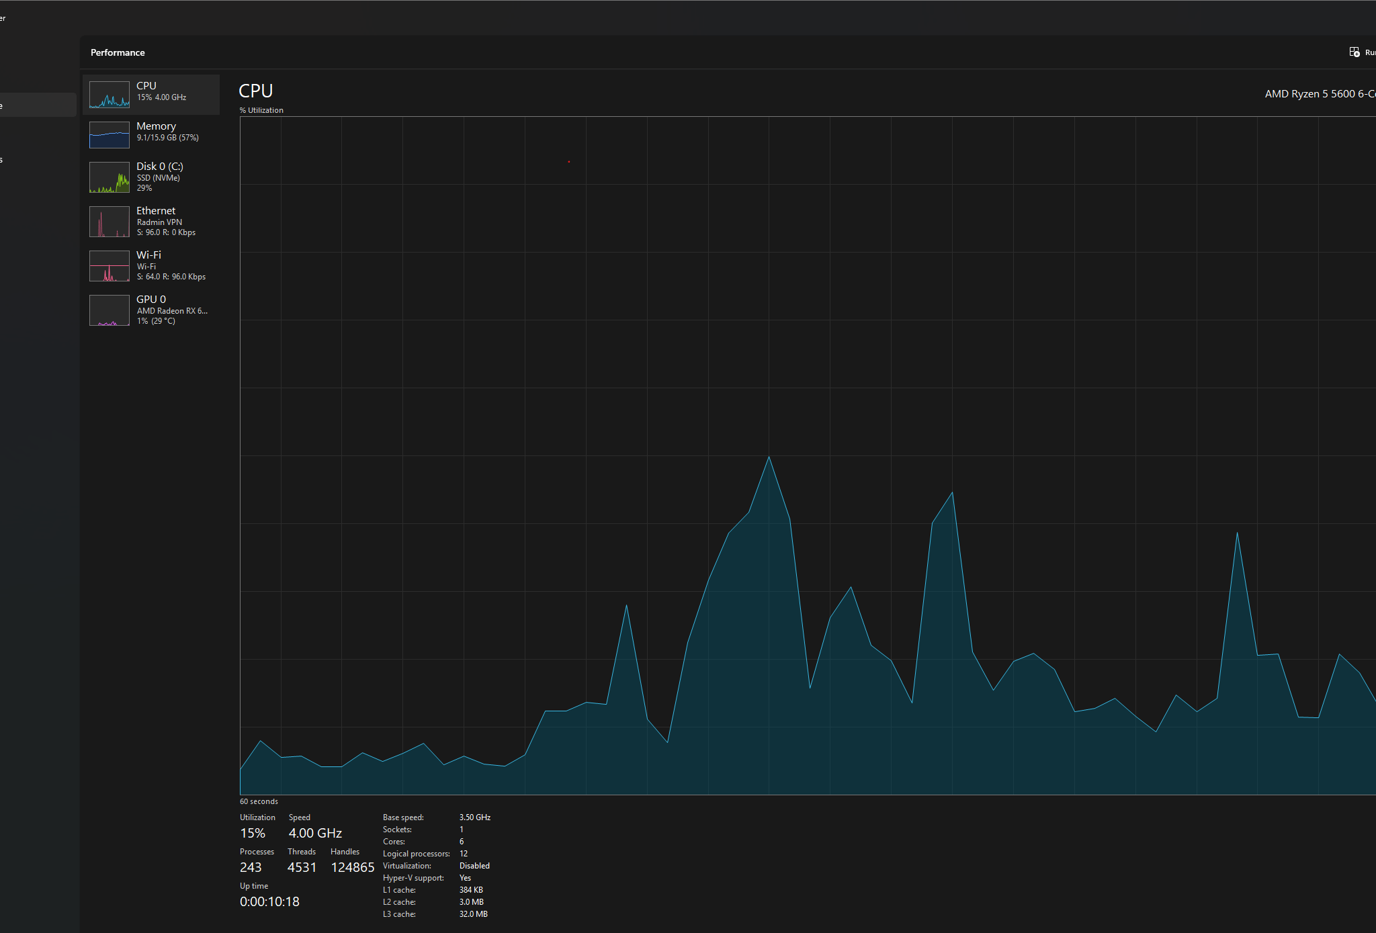The width and height of the screenshot is (1376, 933).
Task: Select the Wi-Fi throughput graph icon
Action: click(110, 266)
